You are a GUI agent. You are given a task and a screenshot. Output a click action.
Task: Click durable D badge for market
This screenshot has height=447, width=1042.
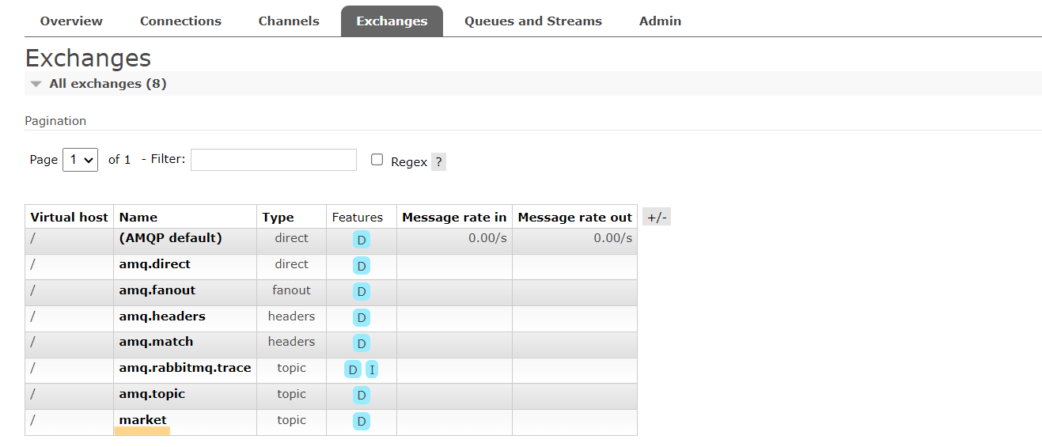click(362, 422)
